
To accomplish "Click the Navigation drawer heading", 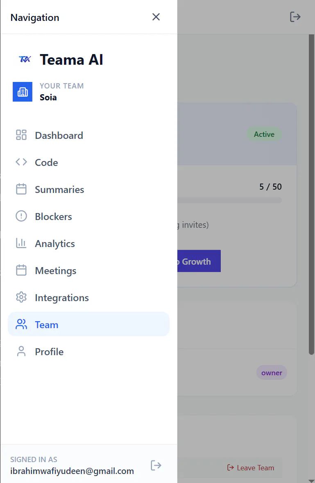I will point(35,18).
